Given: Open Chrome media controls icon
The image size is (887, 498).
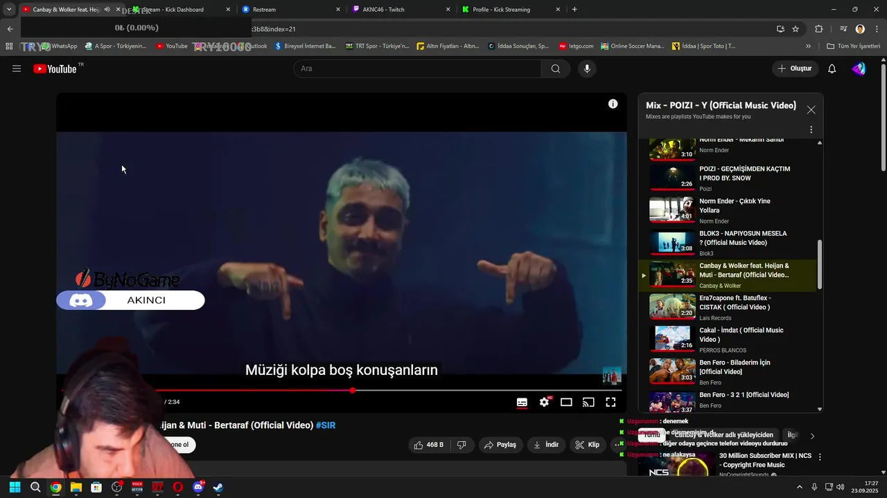Looking at the screenshot, I should [843, 29].
